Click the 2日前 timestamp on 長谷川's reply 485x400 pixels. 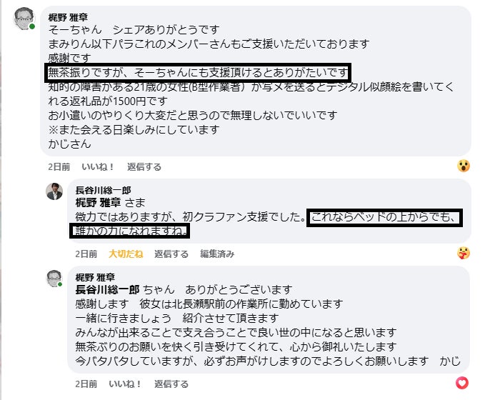click(87, 254)
